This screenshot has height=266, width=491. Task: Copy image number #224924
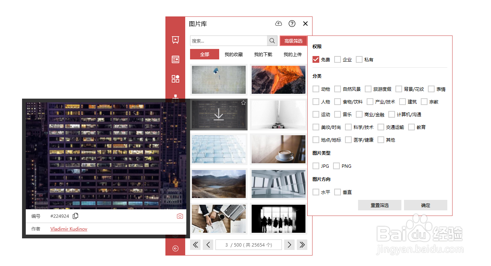(76, 216)
